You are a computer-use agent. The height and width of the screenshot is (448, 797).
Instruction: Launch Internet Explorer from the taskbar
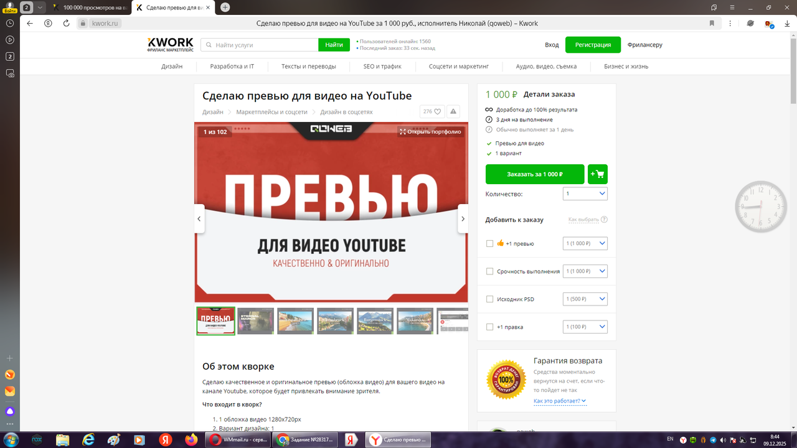(88, 440)
